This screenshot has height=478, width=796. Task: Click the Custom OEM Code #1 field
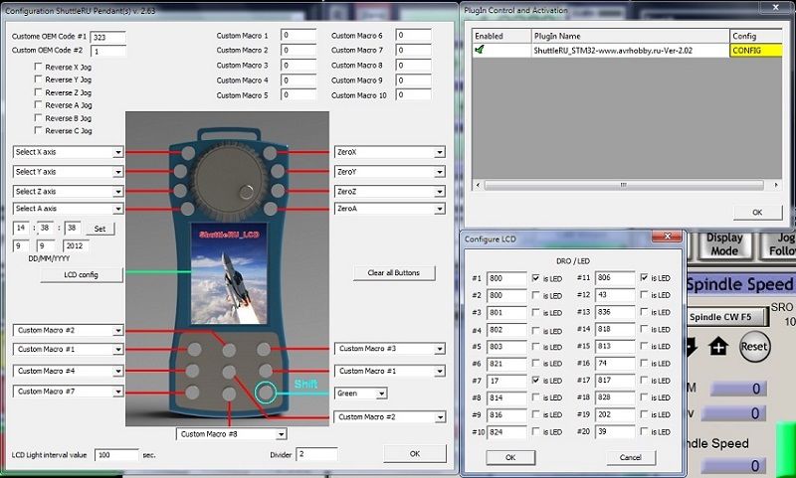tap(107, 37)
